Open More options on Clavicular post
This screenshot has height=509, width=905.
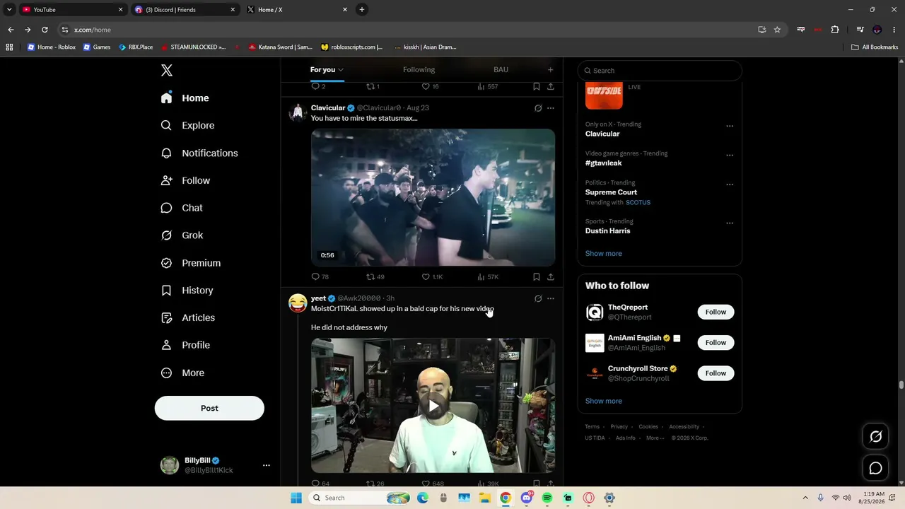coord(551,108)
